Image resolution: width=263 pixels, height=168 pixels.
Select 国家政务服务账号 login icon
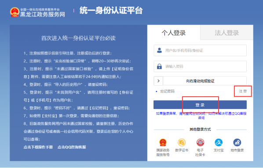(163, 143)
